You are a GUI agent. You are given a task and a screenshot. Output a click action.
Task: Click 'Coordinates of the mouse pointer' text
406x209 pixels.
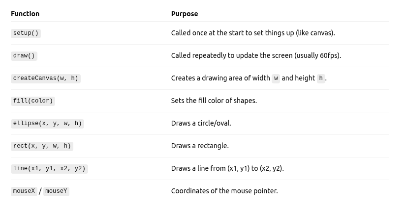click(x=224, y=191)
